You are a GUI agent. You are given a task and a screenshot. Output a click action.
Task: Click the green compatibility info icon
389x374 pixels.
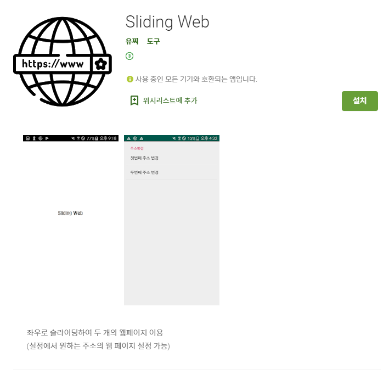[x=129, y=79]
